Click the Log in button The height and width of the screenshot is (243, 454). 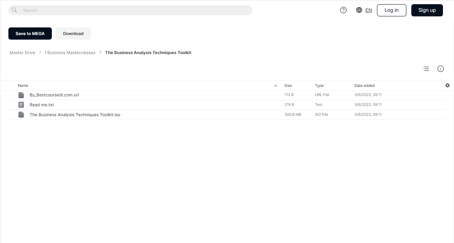[391, 10]
